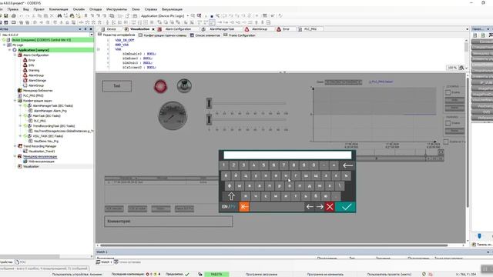Image resolution: width=493 pixels, height=277 pixels.
Task: Select Visualization object in device tree
Action: click(x=31, y=166)
